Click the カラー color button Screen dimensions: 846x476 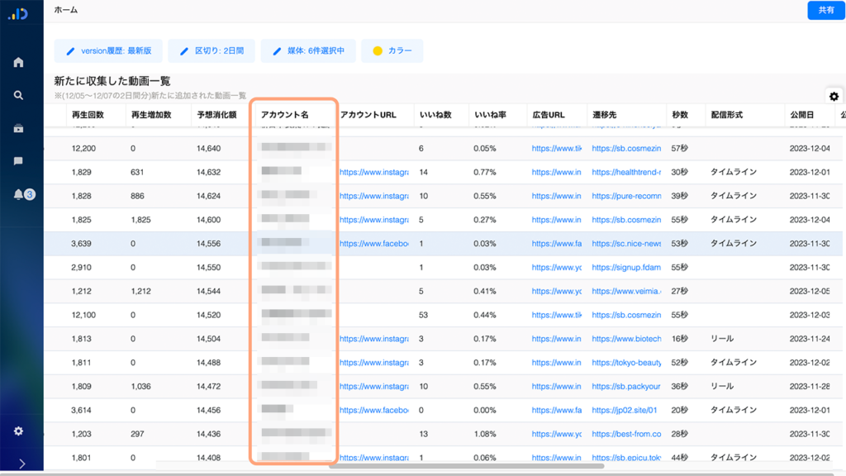392,50
